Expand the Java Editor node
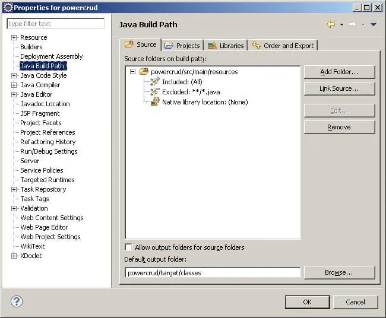The width and height of the screenshot is (386, 318). [x=14, y=94]
